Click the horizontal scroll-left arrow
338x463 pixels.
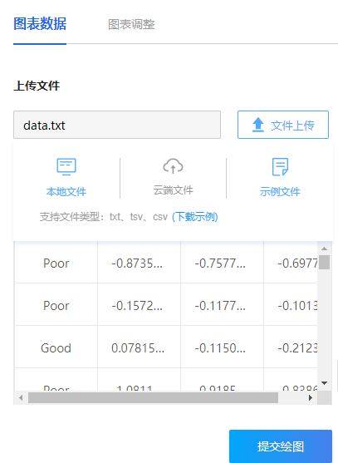(21, 397)
